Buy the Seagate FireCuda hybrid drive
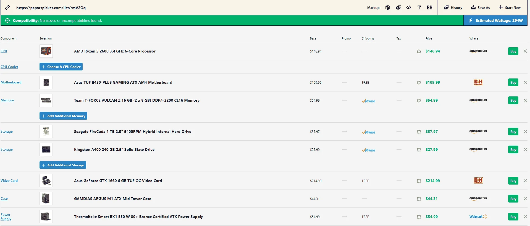Viewport: 530px width, 226px height. click(513, 132)
